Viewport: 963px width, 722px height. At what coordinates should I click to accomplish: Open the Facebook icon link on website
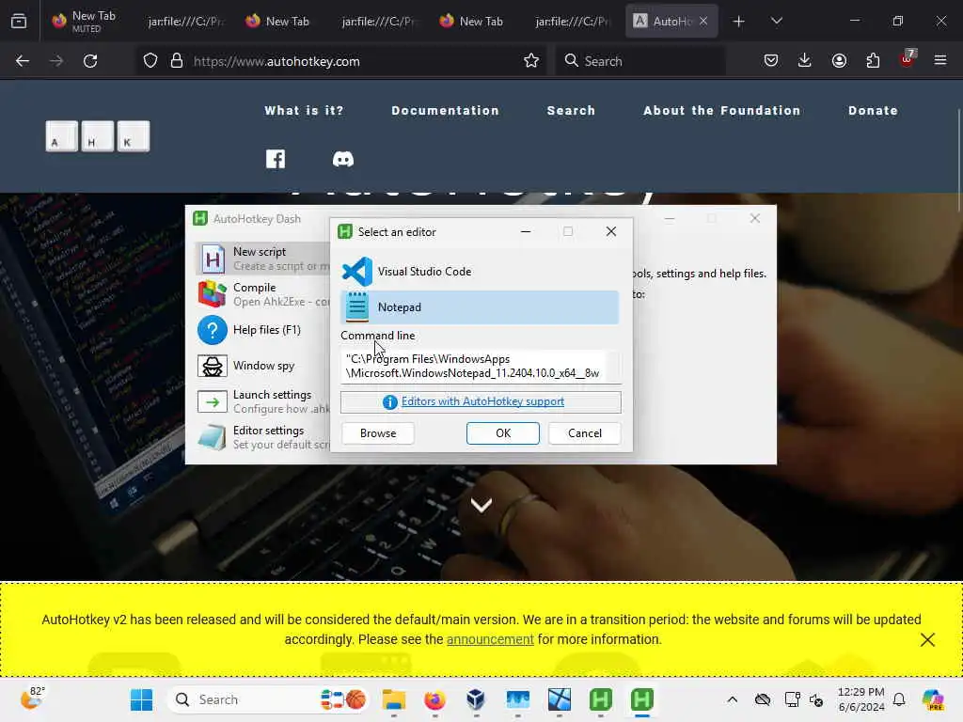[x=276, y=159]
